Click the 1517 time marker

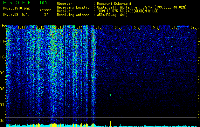(136, 27)
